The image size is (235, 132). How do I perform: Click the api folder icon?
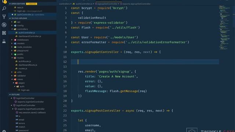click(15, 22)
